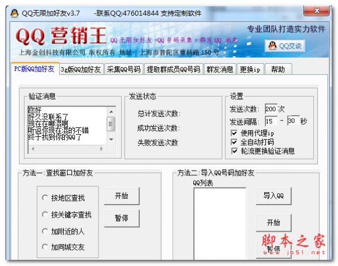Go to 提取群成员QQ号码 tab
Screen dimensions: 338x266
pyautogui.click(x=174, y=69)
